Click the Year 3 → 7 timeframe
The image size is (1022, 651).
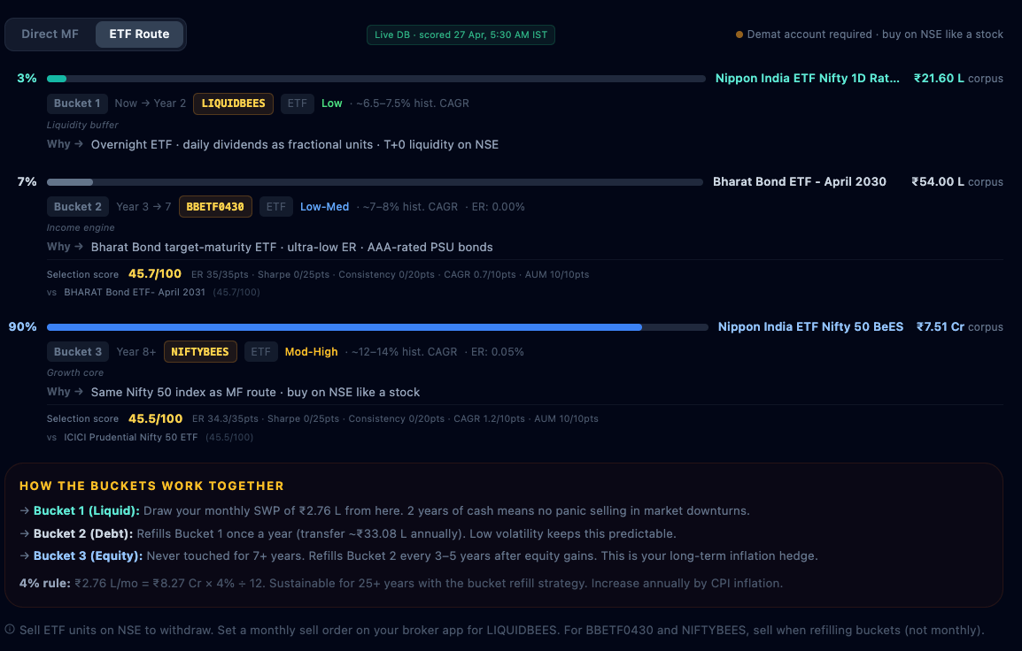coord(144,207)
